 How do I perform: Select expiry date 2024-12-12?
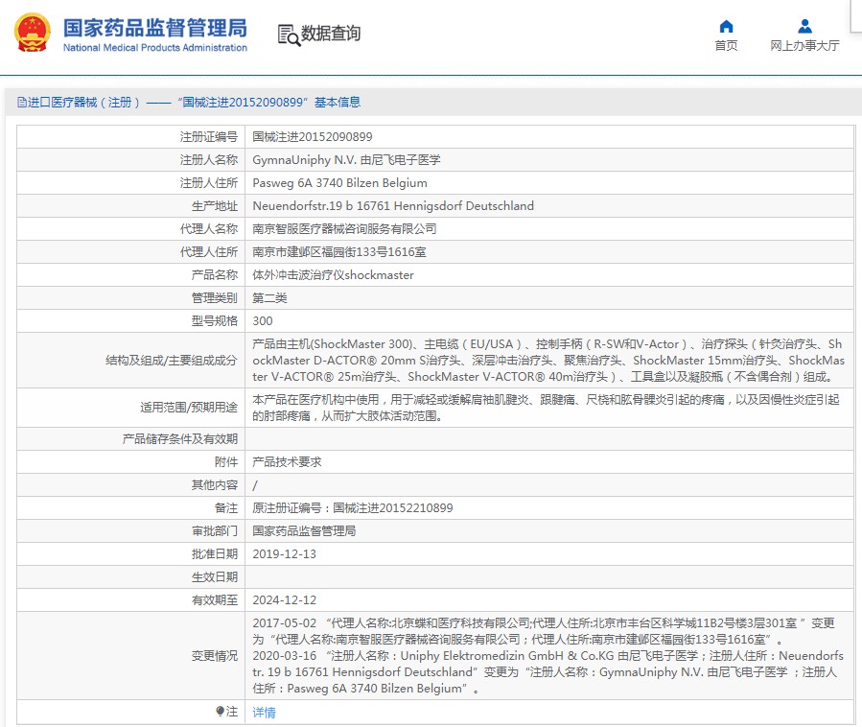tap(284, 600)
